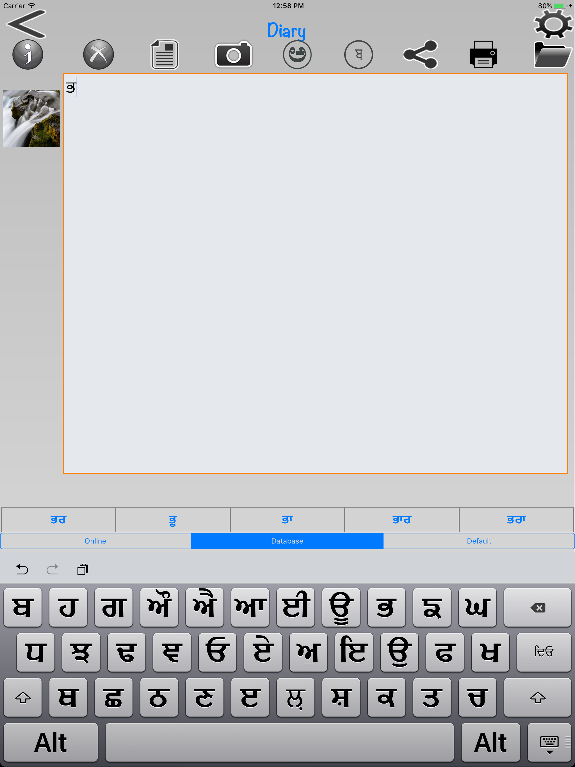Tap the ੲ key in bottom letter row
This screenshot has width=575, height=767.
[x=250, y=698]
